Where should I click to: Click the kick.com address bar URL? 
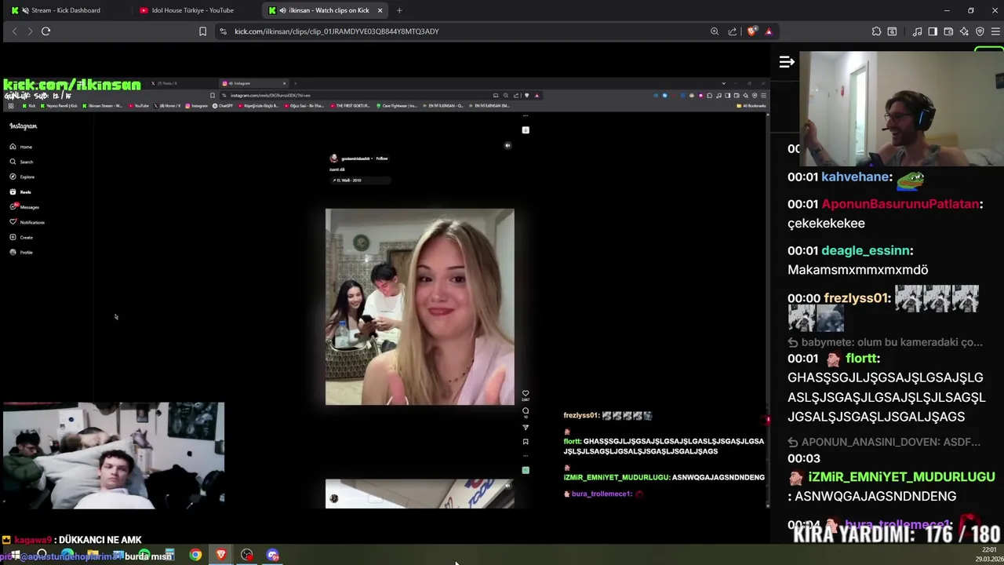[336, 31]
